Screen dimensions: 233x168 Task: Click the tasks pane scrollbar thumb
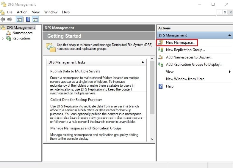152,88
